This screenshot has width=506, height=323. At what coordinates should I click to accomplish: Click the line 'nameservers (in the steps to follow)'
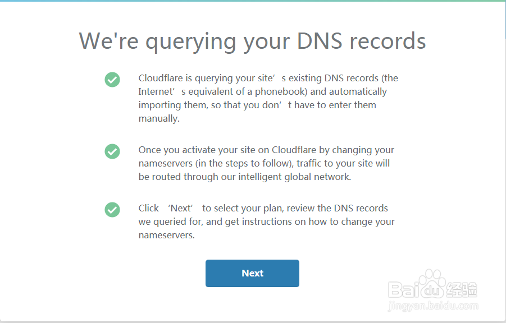(264, 163)
